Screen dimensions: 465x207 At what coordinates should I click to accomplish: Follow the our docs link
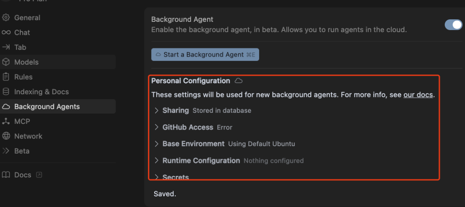pos(418,95)
